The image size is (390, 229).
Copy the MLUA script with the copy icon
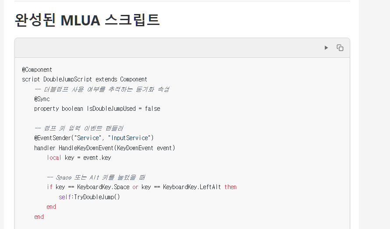point(340,48)
